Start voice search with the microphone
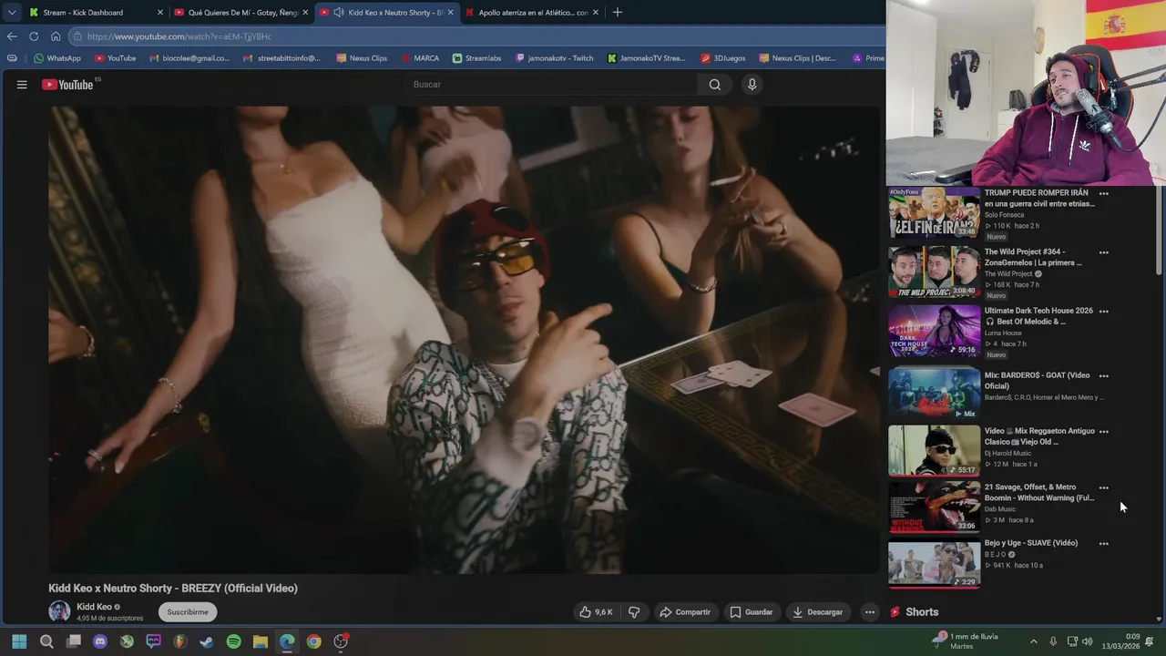Screen dimensions: 1166x656 click(x=752, y=85)
